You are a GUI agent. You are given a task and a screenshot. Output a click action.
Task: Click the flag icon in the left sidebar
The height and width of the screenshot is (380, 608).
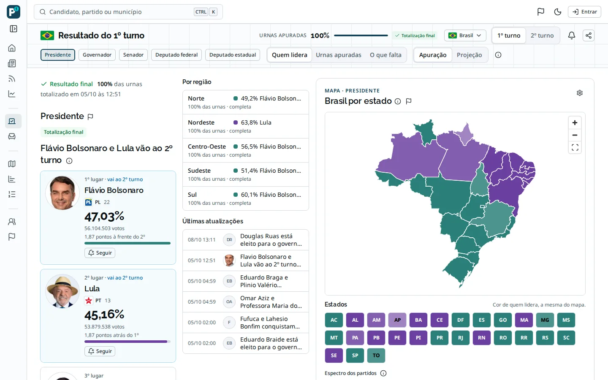[x=12, y=237]
